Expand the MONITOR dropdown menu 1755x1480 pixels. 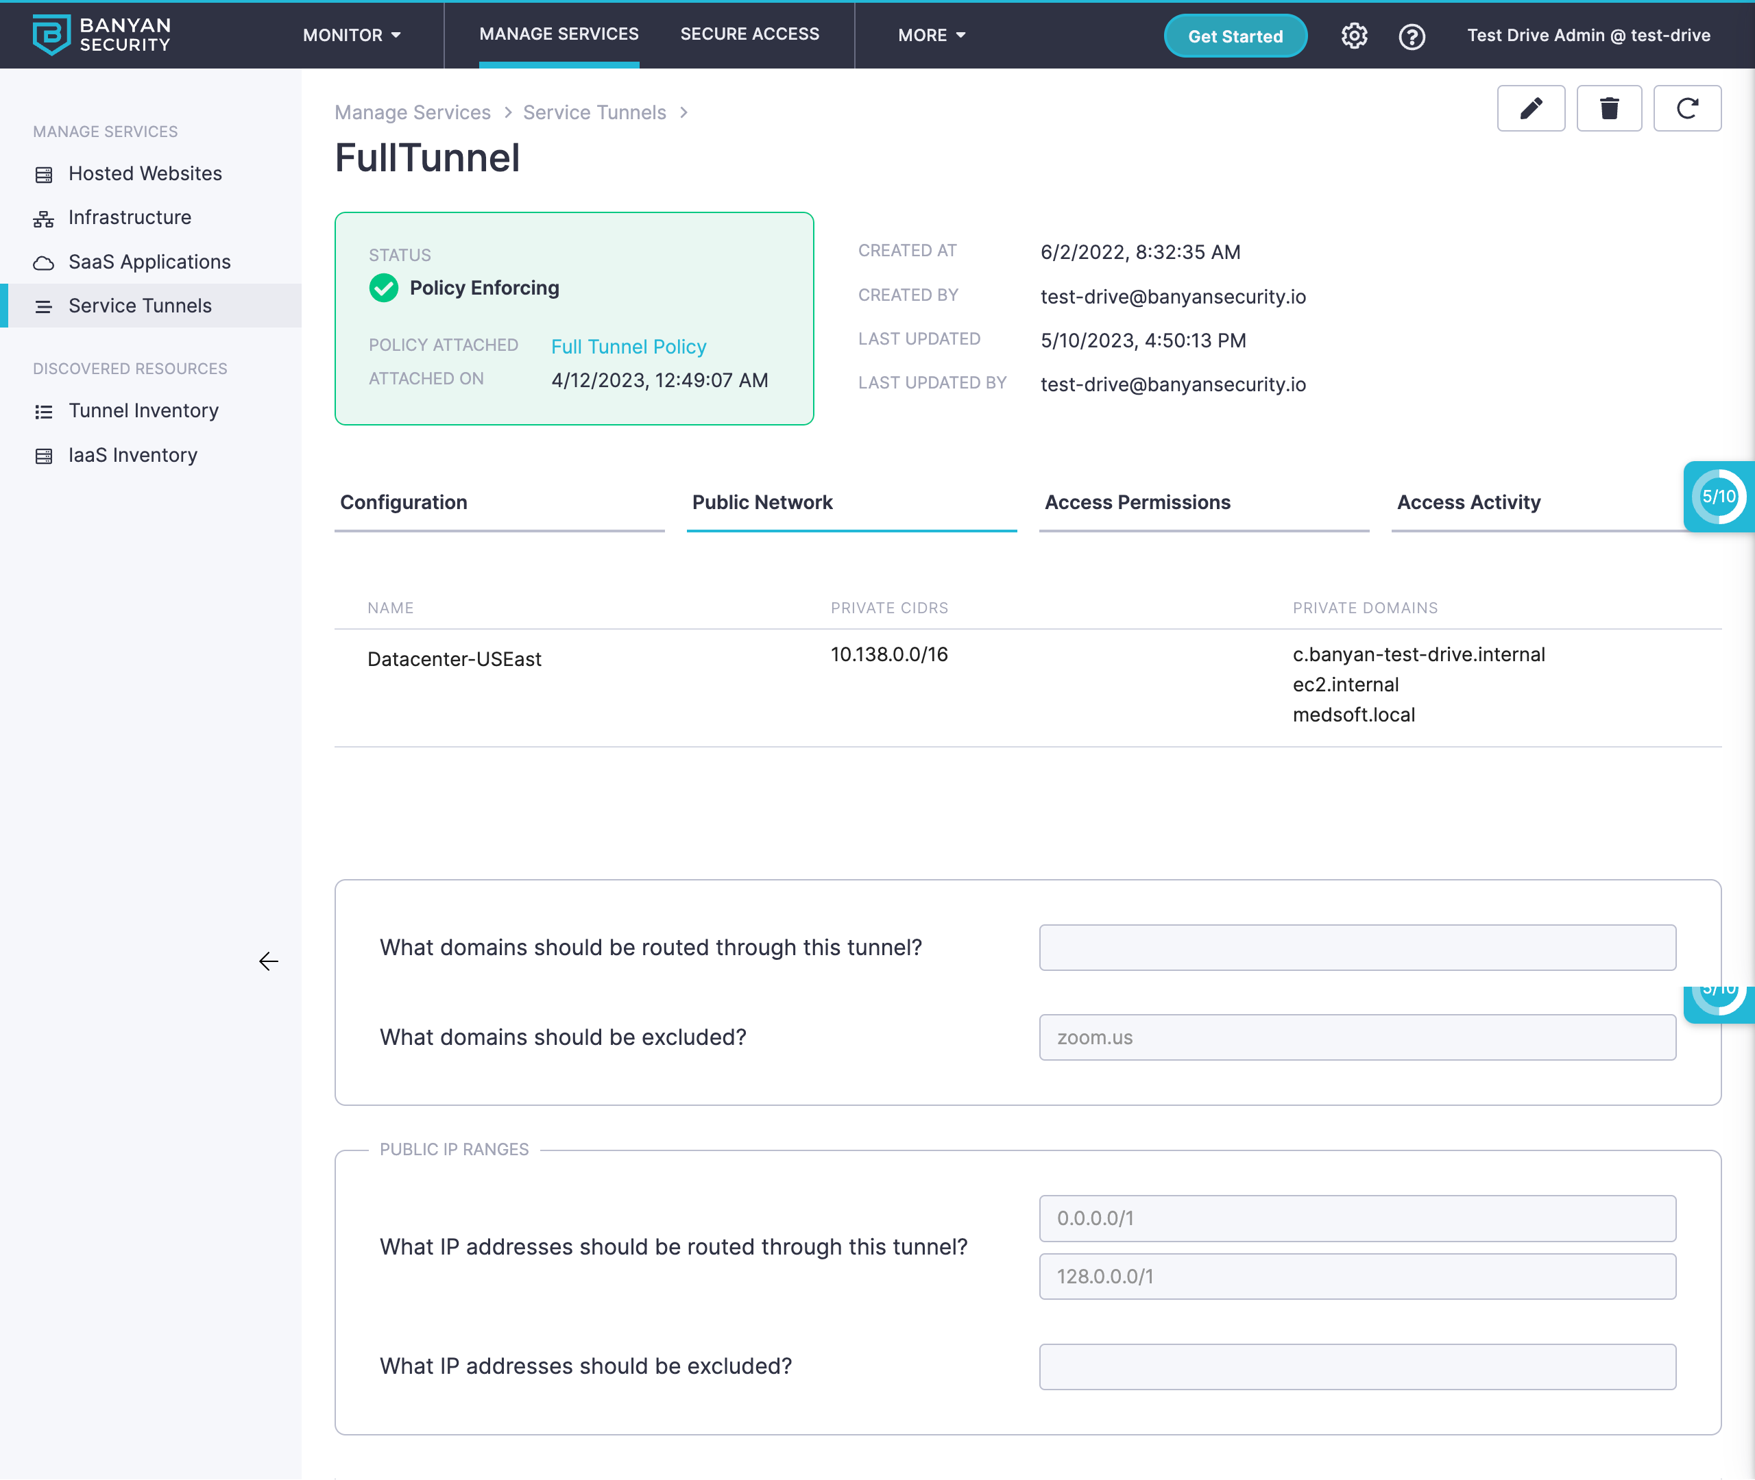352,35
